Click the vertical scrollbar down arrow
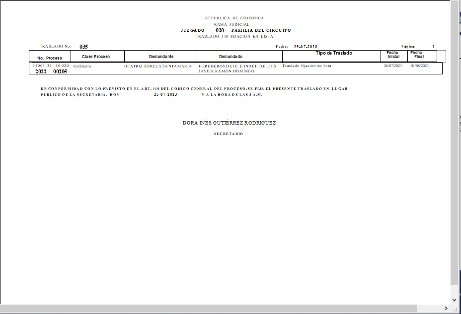Image resolution: width=461 pixels, height=314 pixels. tap(454, 300)
